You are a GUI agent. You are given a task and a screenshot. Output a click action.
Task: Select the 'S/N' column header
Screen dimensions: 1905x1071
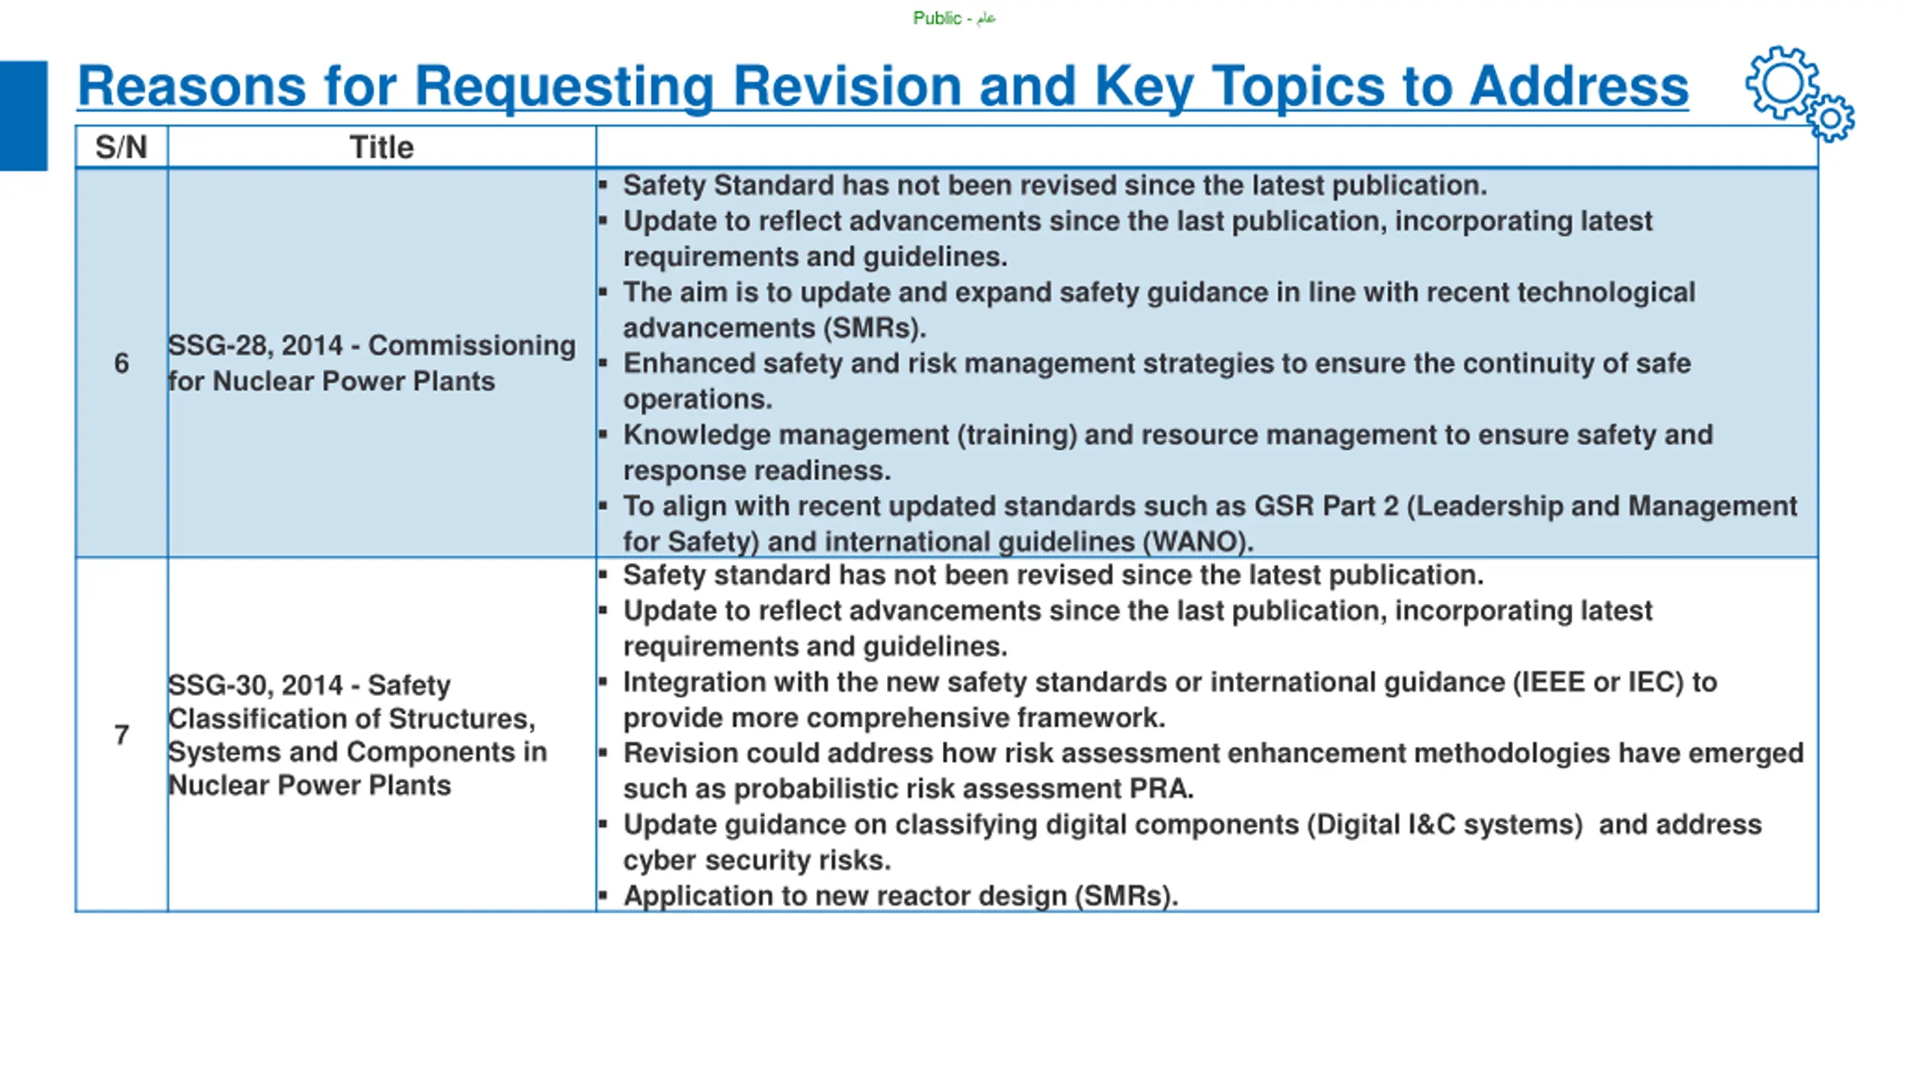click(x=121, y=147)
